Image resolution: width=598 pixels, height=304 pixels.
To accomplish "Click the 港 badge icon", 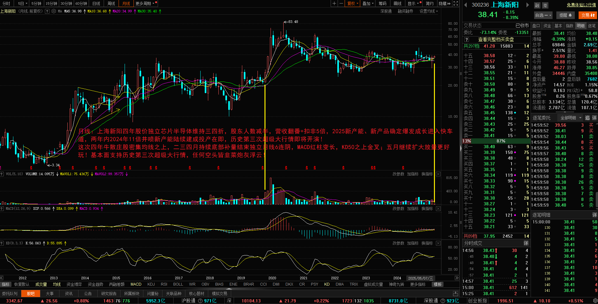I will (545, 5).
